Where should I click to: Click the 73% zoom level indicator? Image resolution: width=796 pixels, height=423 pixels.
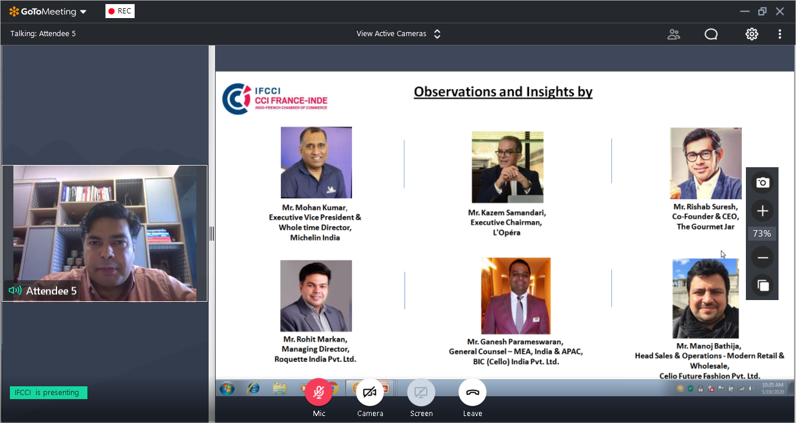tap(762, 234)
